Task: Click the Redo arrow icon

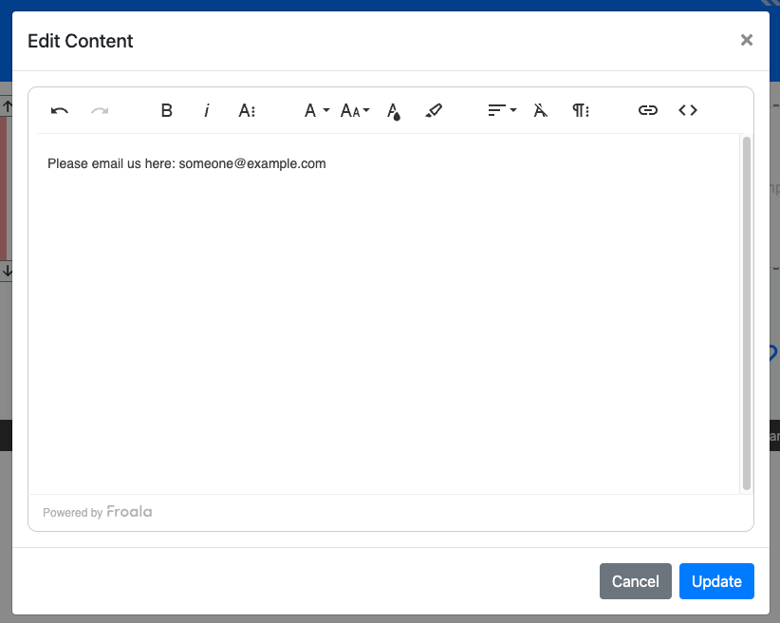Action: [x=100, y=110]
